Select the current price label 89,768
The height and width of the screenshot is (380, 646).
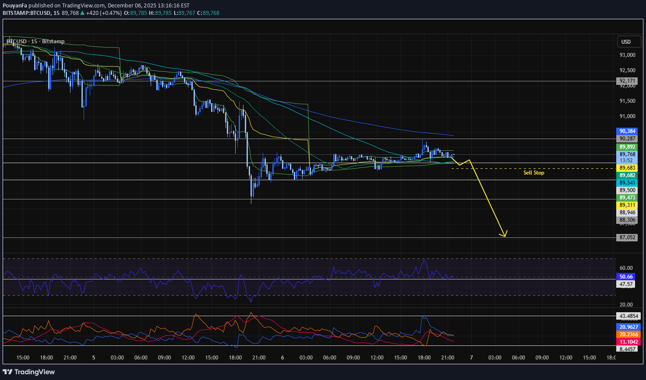pyautogui.click(x=627, y=154)
